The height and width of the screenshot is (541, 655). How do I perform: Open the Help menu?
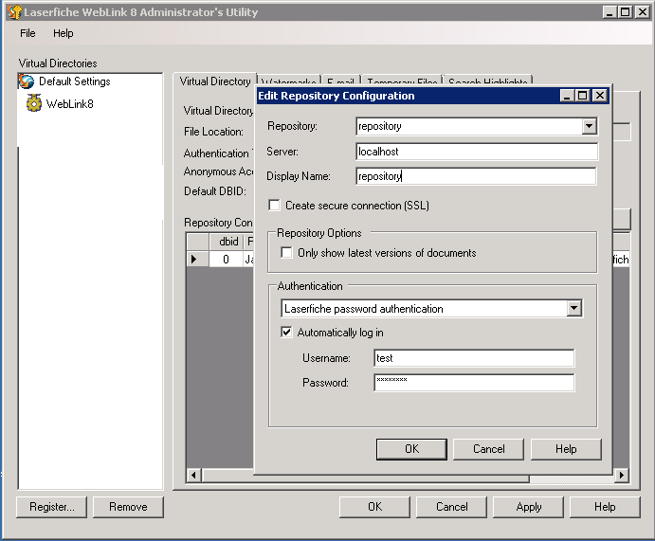pyautogui.click(x=64, y=33)
